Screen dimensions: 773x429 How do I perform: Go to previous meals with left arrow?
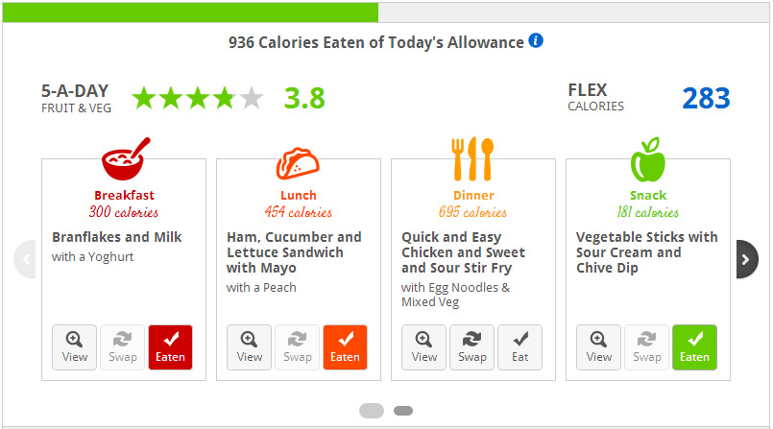point(25,259)
